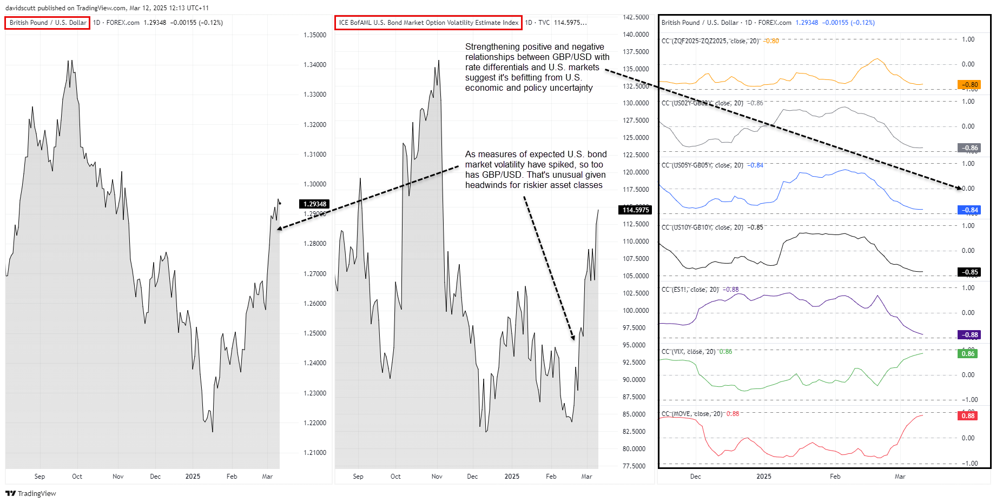Click the right panel's British Pound / U.S. Dollar title

[700, 23]
